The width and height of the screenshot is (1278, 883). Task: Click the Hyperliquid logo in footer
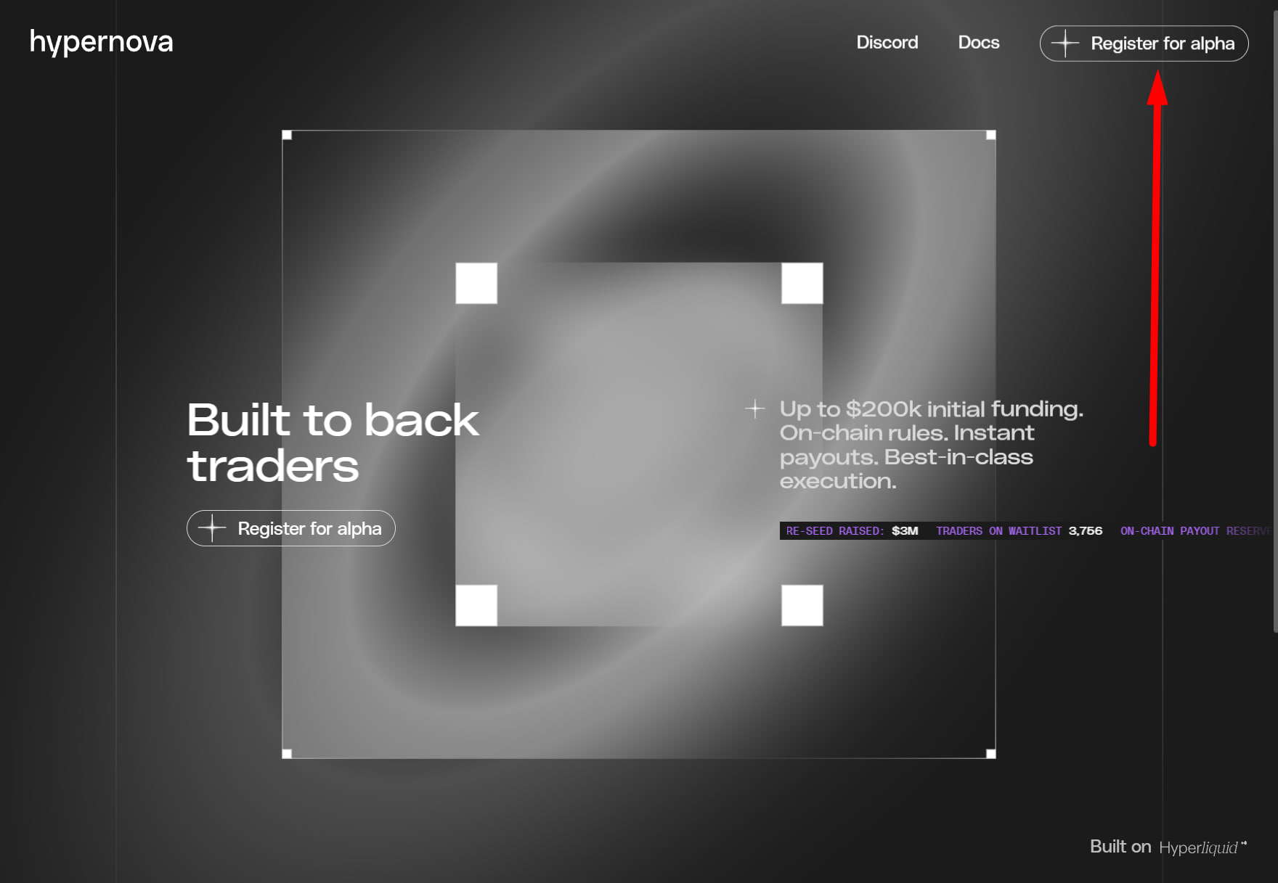point(1202,847)
